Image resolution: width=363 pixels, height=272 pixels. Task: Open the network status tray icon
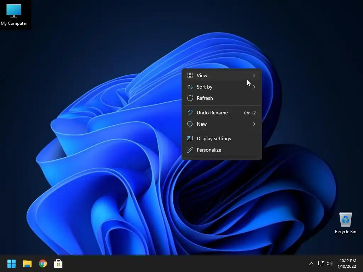pyautogui.click(x=321, y=263)
